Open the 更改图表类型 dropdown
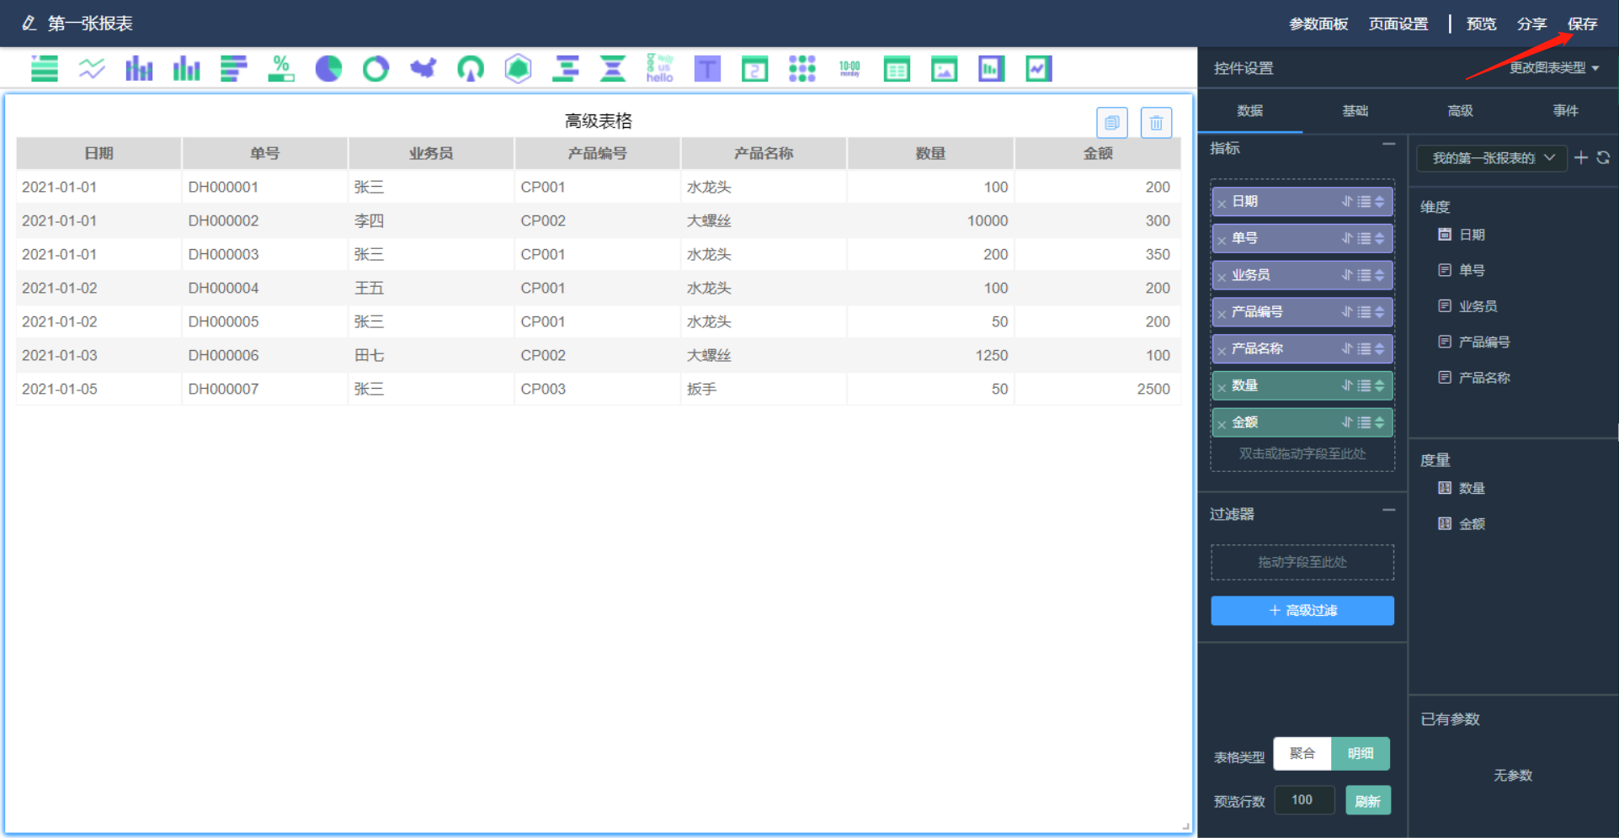This screenshot has height=838, width=1619. (1553, 67)
